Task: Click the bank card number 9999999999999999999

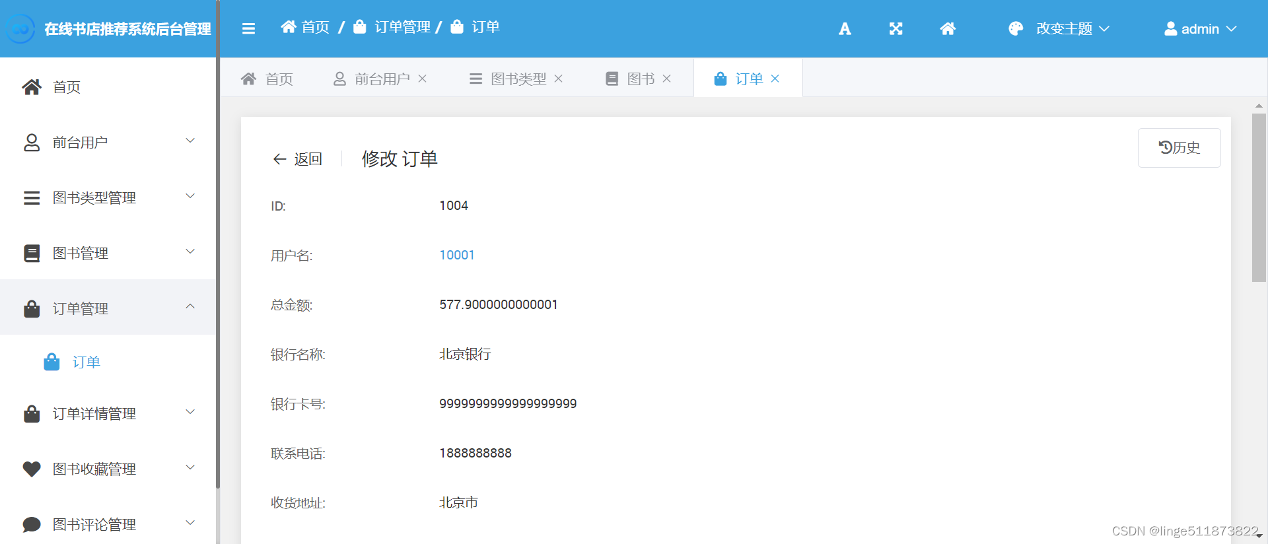Action: click(x=508, y=403)
